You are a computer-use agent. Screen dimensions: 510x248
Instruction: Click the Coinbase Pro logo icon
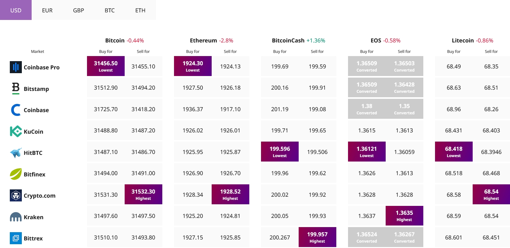(x=16, y=67)
